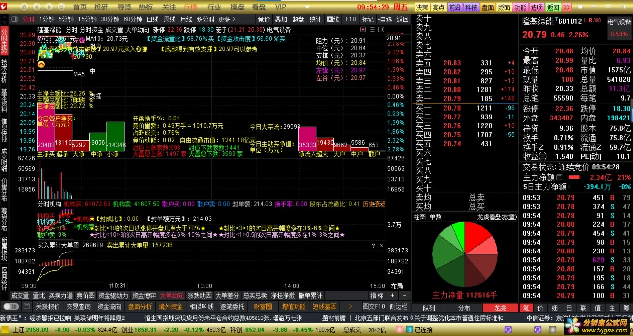633x336 pixels.
Task: Click the plus icon next to 指标
Action: pyautogui.click(x=392, y=296)
